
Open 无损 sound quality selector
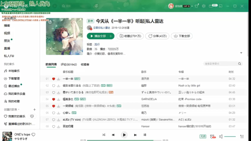pyautogui.click(x=203, y=136)
